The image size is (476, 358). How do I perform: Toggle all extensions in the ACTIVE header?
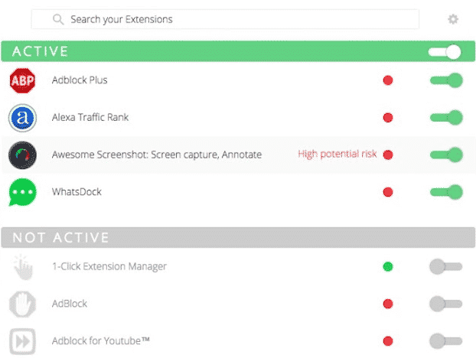tap(445, 52)
